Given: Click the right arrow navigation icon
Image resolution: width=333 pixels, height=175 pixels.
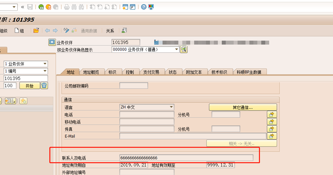Looking at the screenshot, I should click(x=55, y=30).
